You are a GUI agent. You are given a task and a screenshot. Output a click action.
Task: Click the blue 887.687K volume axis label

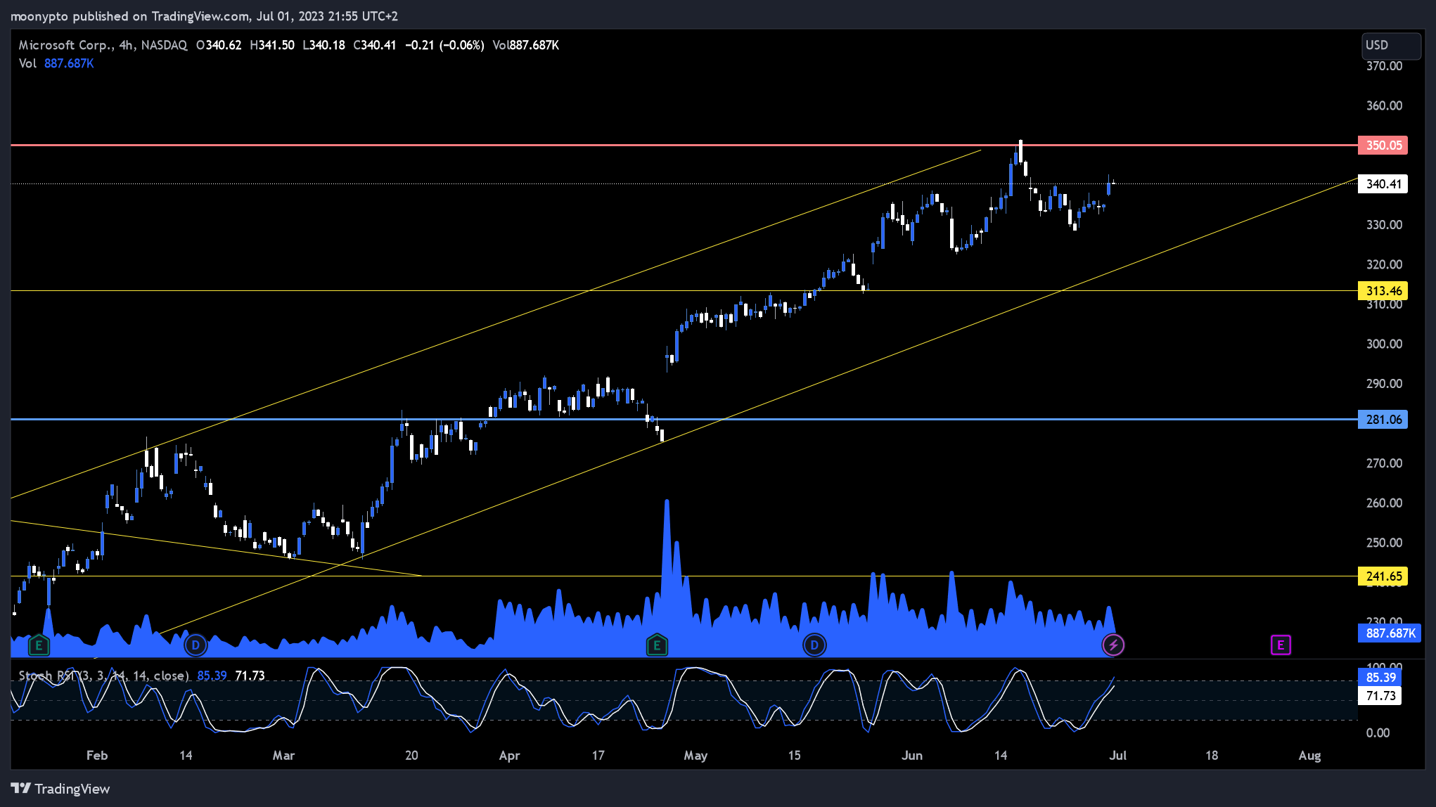[1390, 633]
